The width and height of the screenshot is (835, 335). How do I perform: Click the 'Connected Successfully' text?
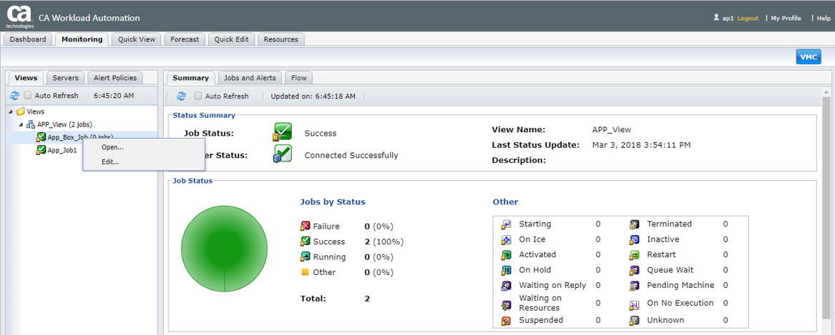pos(351,155)
